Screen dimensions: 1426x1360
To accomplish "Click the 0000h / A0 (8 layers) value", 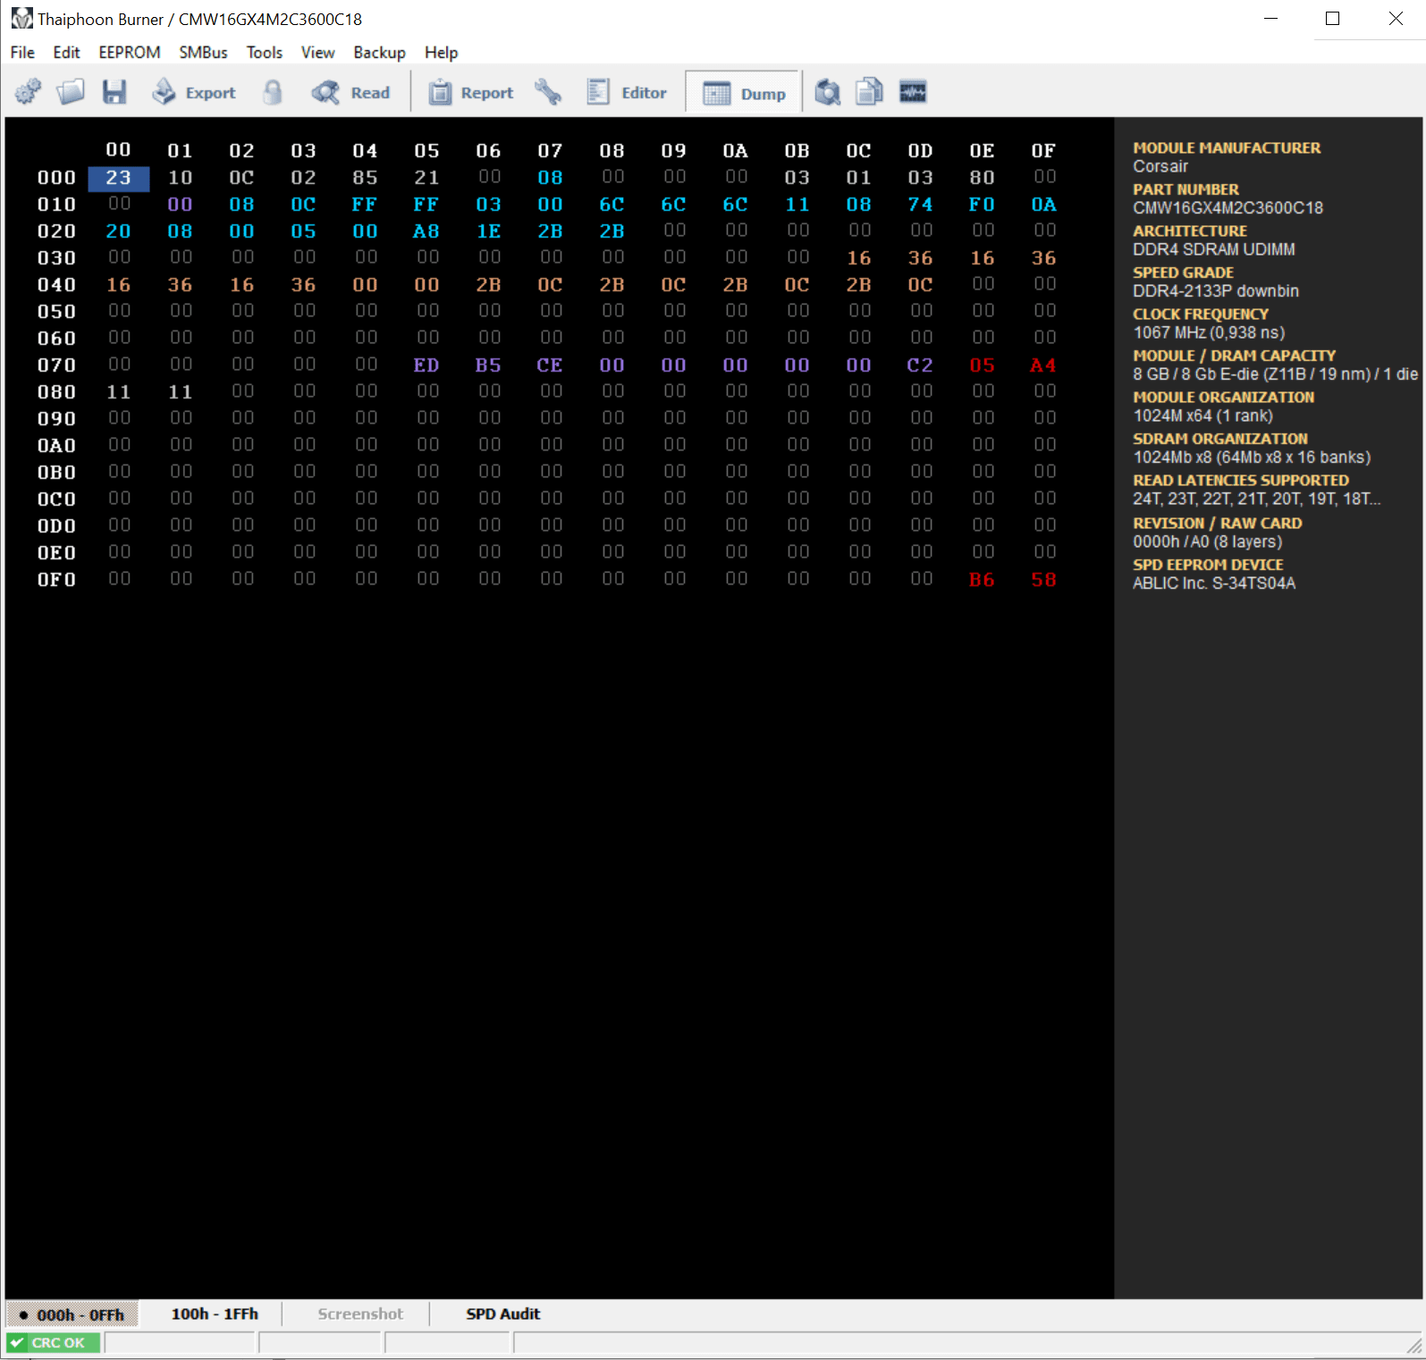I will 1207,541.
